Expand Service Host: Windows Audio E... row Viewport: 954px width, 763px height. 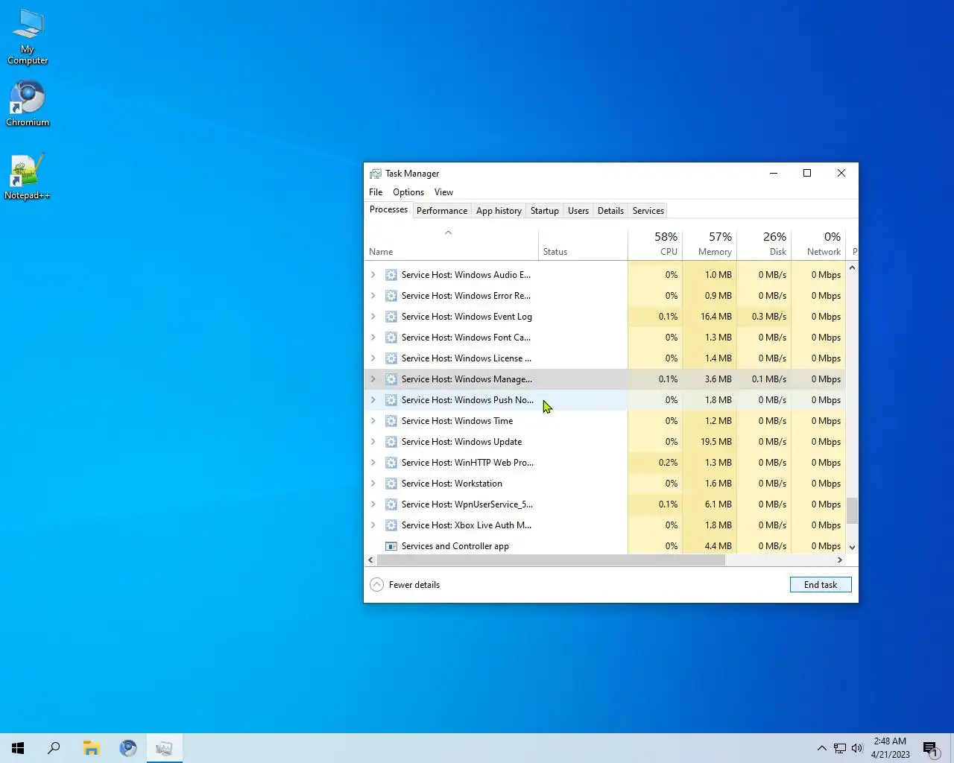pos(373,275)
